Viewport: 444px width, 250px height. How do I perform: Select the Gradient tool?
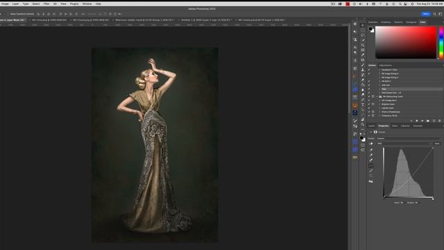(x=363, y=85)
